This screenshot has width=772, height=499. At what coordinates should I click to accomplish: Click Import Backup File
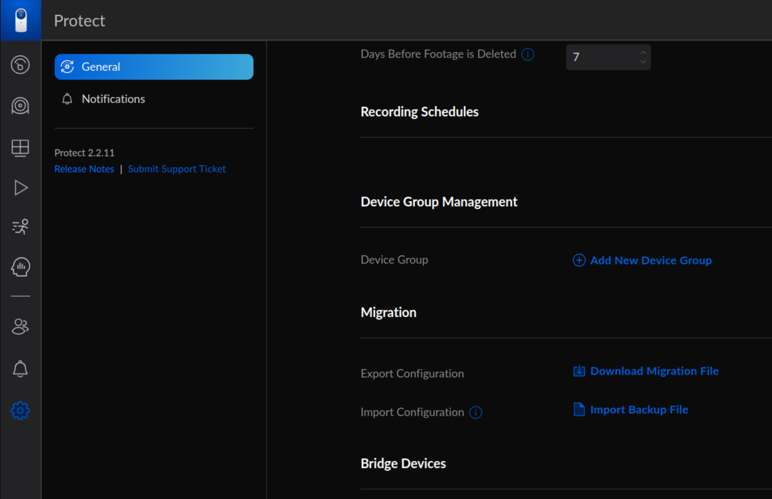(639, 409)
